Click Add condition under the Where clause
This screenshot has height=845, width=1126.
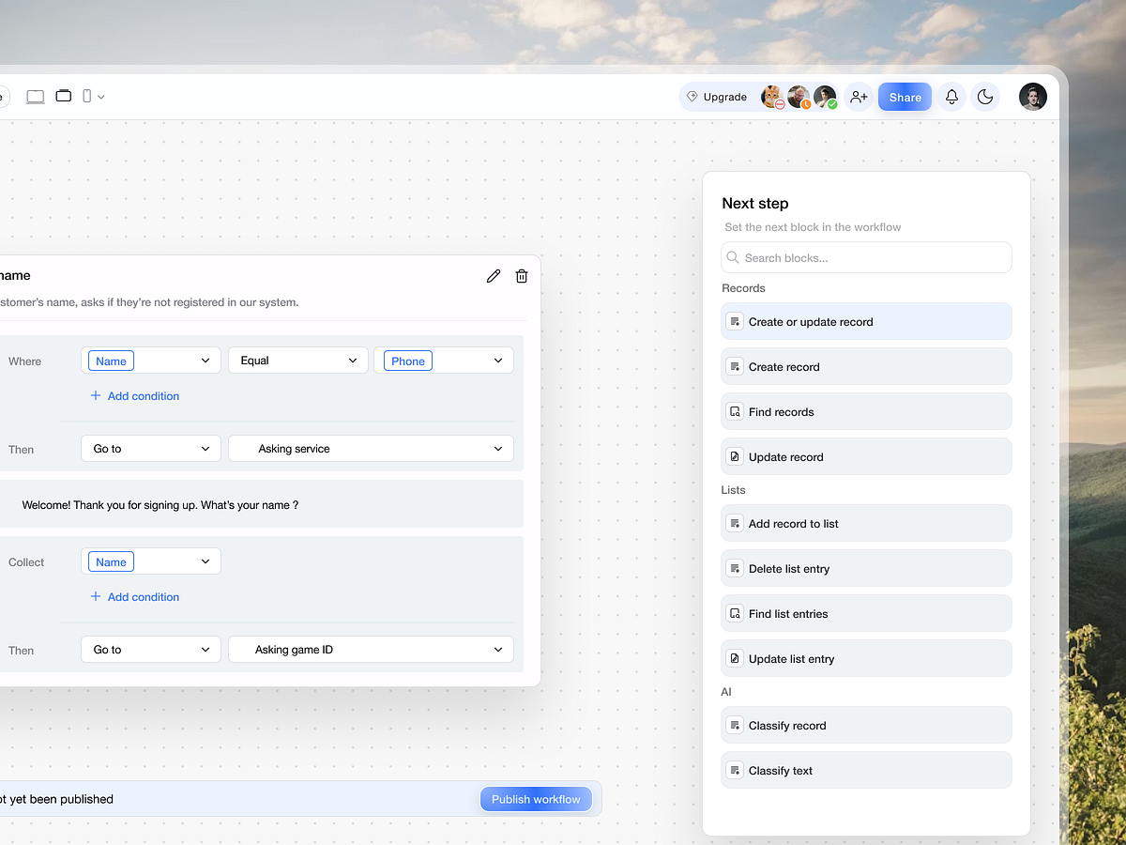point(134,395)
